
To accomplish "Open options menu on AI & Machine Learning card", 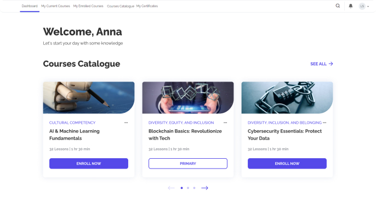I will click(126, 123).
